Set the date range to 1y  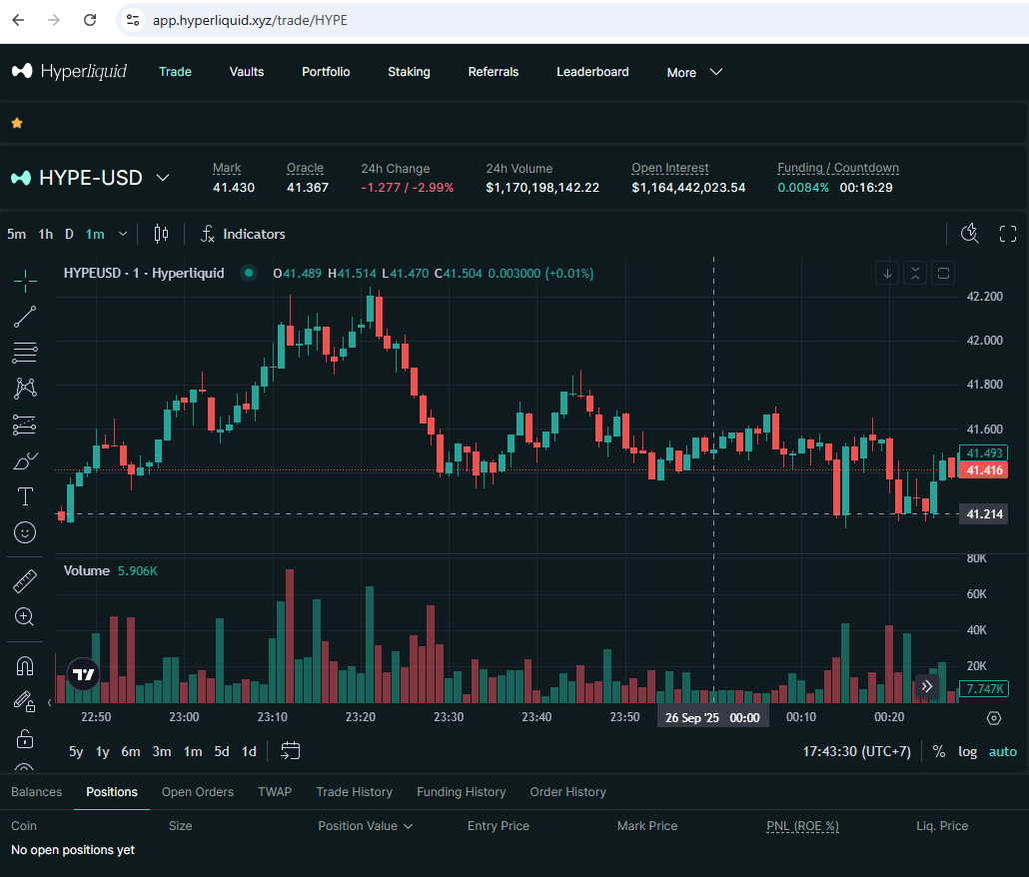pos(102,751)
